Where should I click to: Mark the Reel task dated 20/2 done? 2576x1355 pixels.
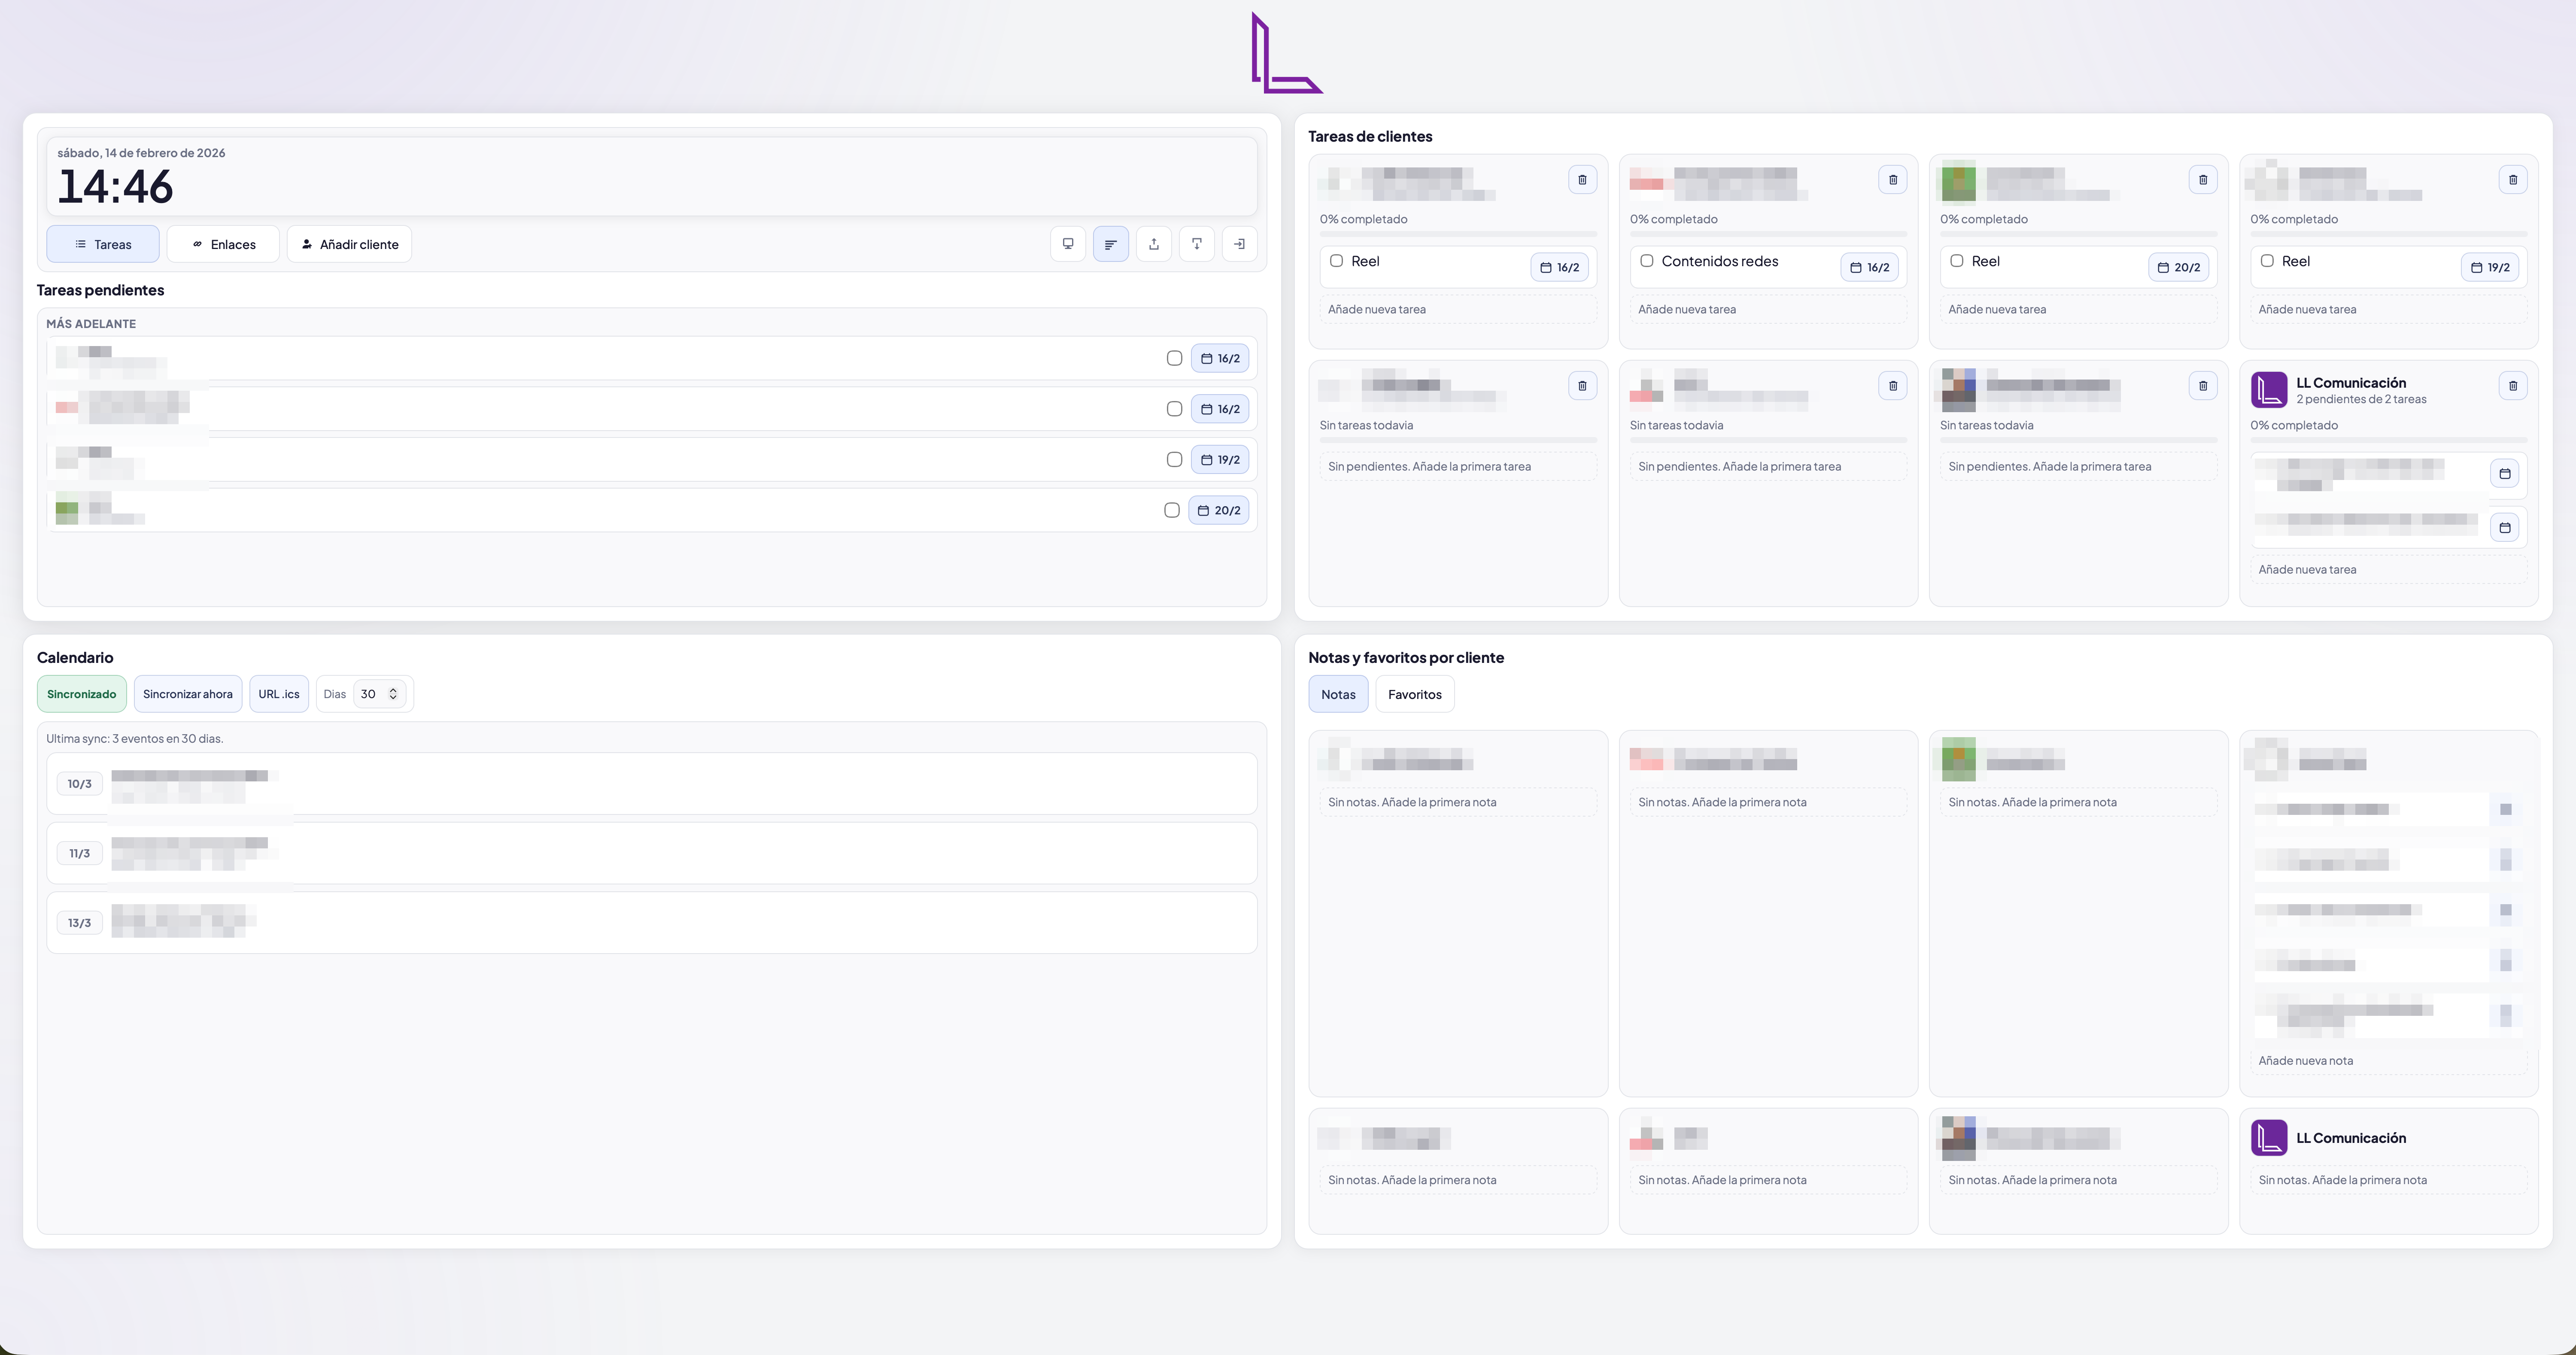click(x=1957, y=261)
